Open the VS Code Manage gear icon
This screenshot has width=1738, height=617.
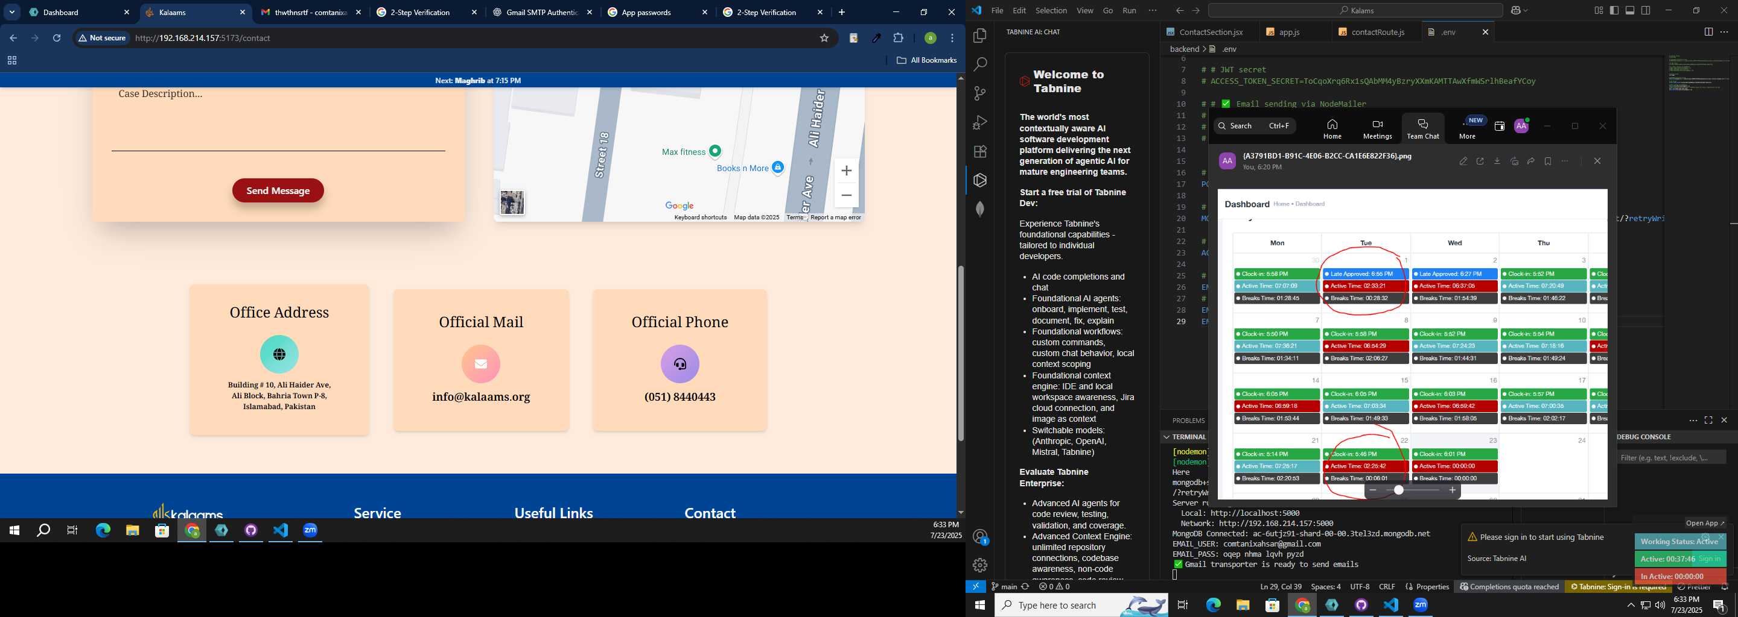[x=979, y=565]
